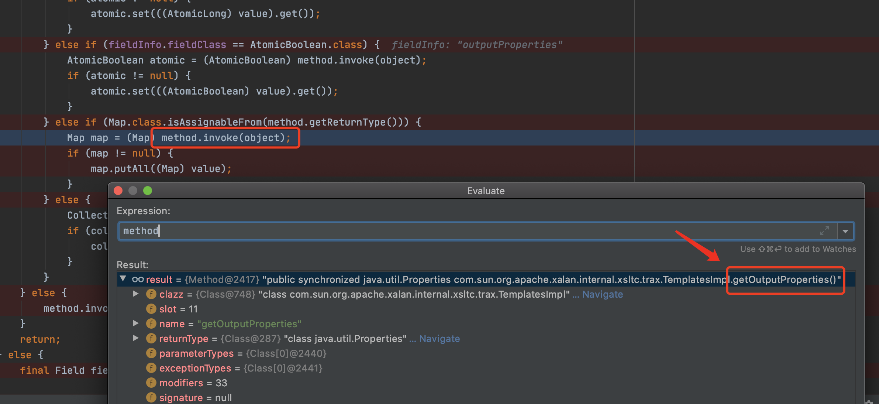Viewport: 879px width, 404px height.
Task: Open the expression history dropdown arrow
Action: tap(845, 232)
